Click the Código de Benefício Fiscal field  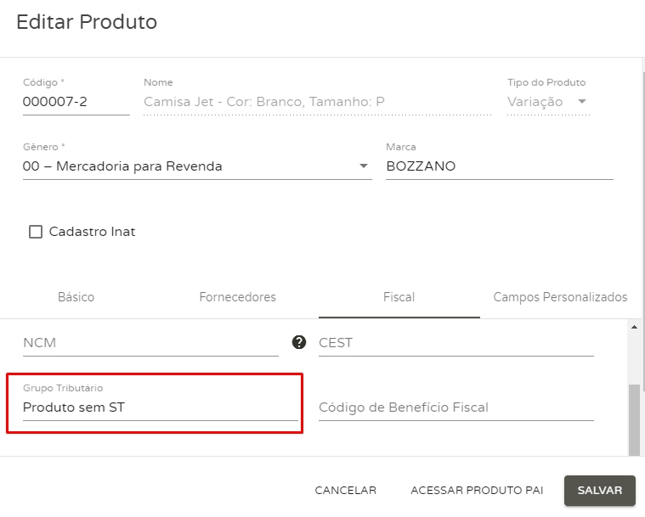pyautogui.click(x=455, y=407)
